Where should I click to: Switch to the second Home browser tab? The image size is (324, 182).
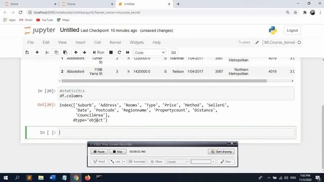click(x=88, y=4)
